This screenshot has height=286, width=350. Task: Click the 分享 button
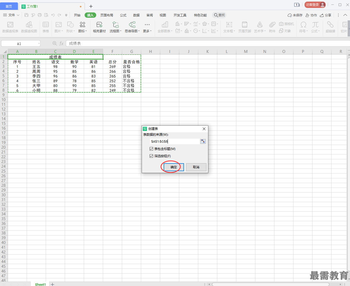click(x=325, y=15)
